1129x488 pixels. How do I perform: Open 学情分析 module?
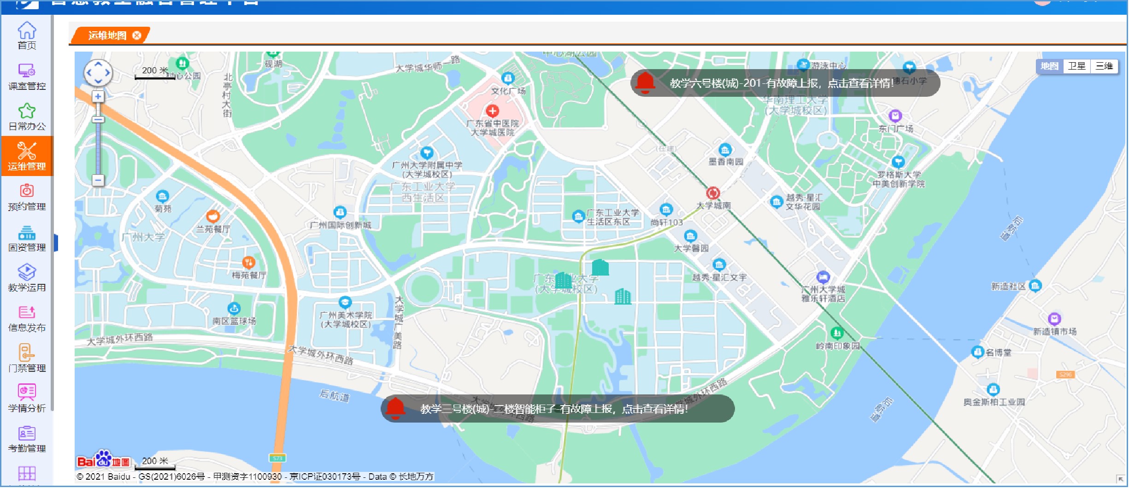(x=27, y=399)
